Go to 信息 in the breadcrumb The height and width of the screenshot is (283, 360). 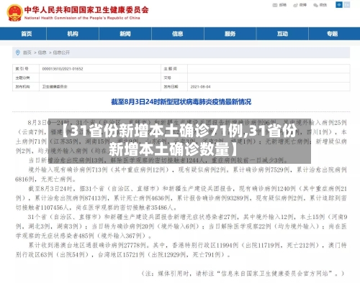tap(42, 52)
